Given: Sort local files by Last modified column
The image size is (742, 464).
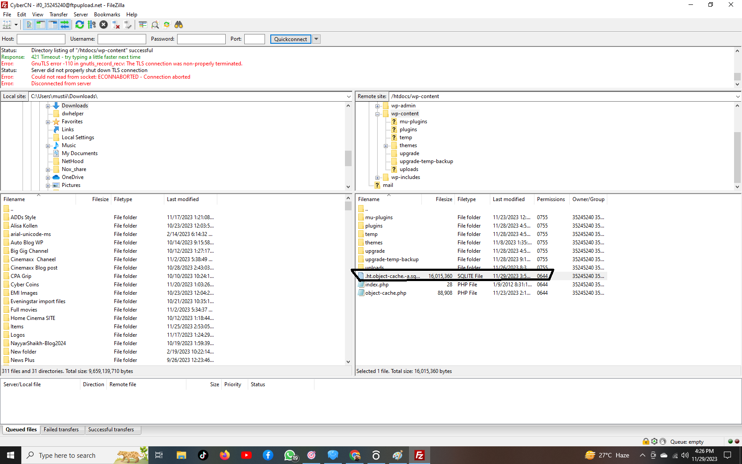Looking at the screenshot, I should pos(190,199).
